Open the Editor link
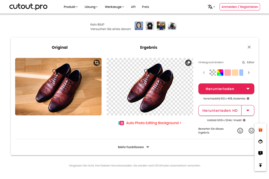The image size is (269, 179). click(x=248, y=62)
